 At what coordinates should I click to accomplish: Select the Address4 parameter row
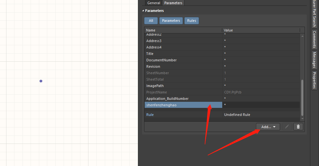pos(222,47)
